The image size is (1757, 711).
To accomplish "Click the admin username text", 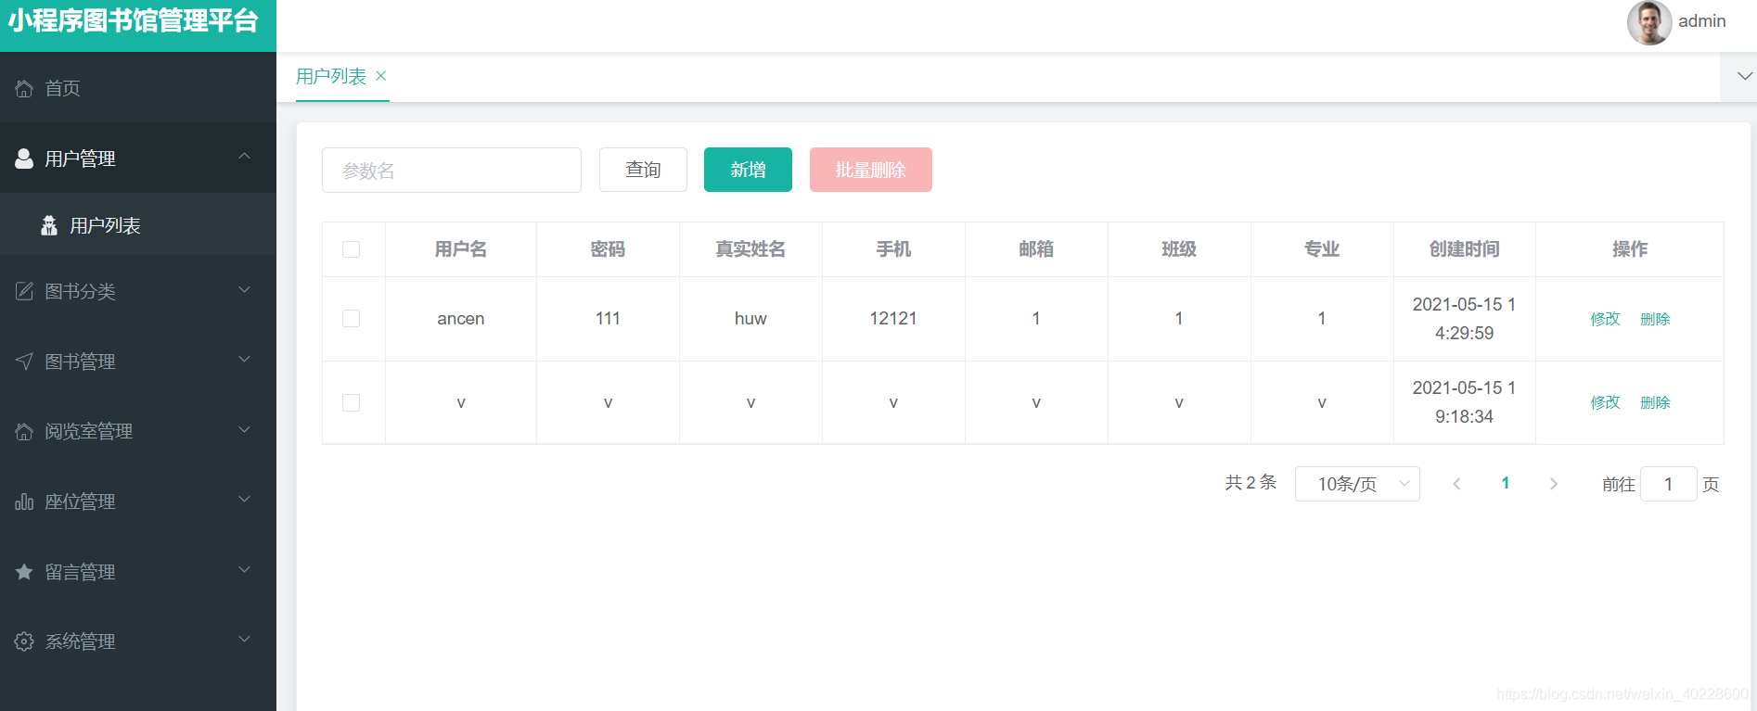I will coord(1702,20).
